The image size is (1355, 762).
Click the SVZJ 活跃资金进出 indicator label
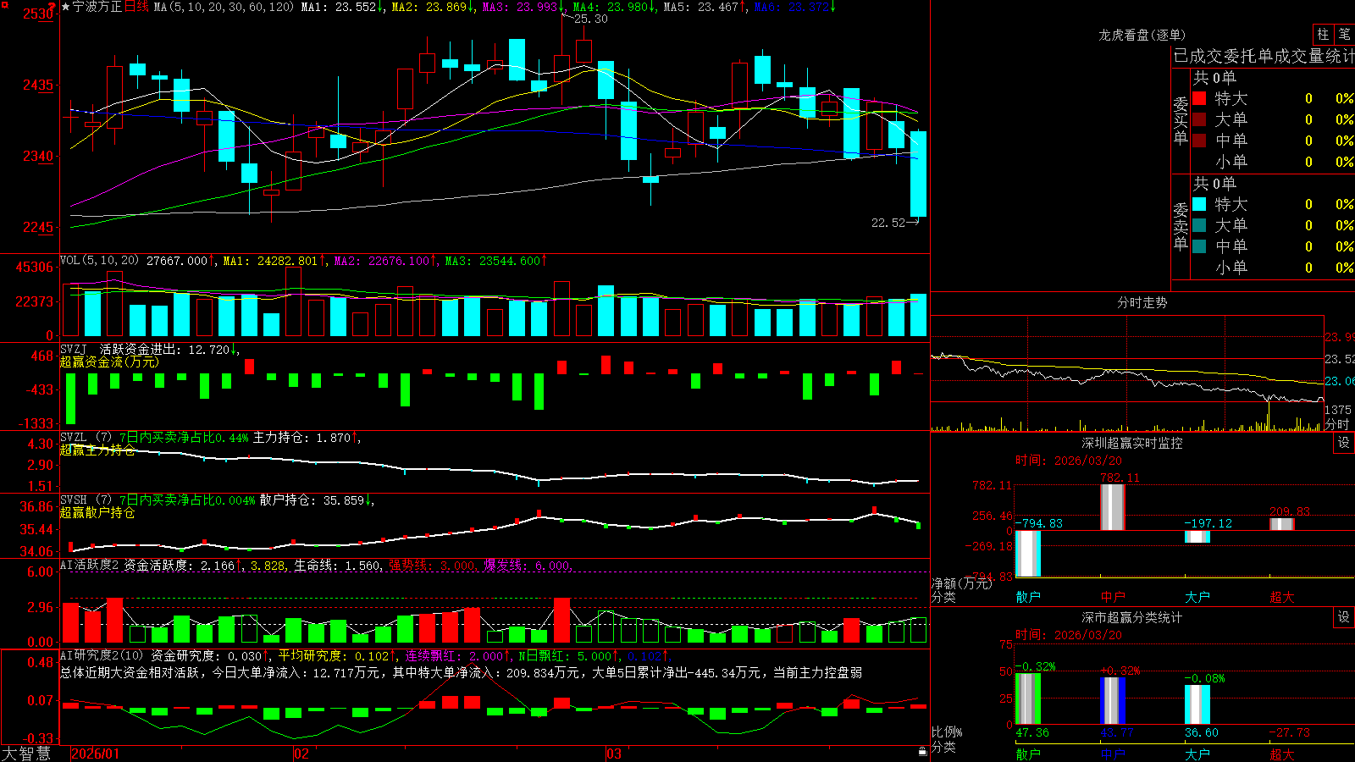pyautogui.click(x=149, y=349)
